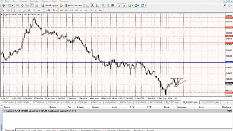Toggle the Navigator panel icon

tap(27, 6)
